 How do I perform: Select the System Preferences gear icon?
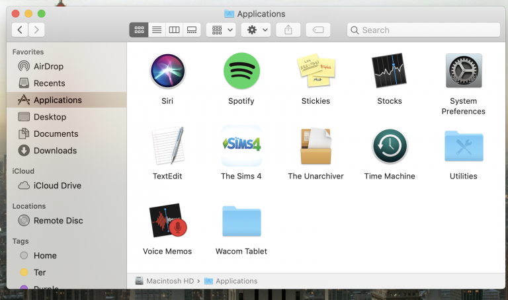click(464, 71)
